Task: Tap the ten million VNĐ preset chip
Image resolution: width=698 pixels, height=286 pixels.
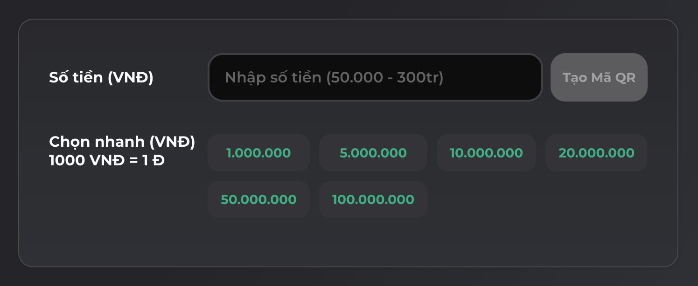Action: [486, 153]
